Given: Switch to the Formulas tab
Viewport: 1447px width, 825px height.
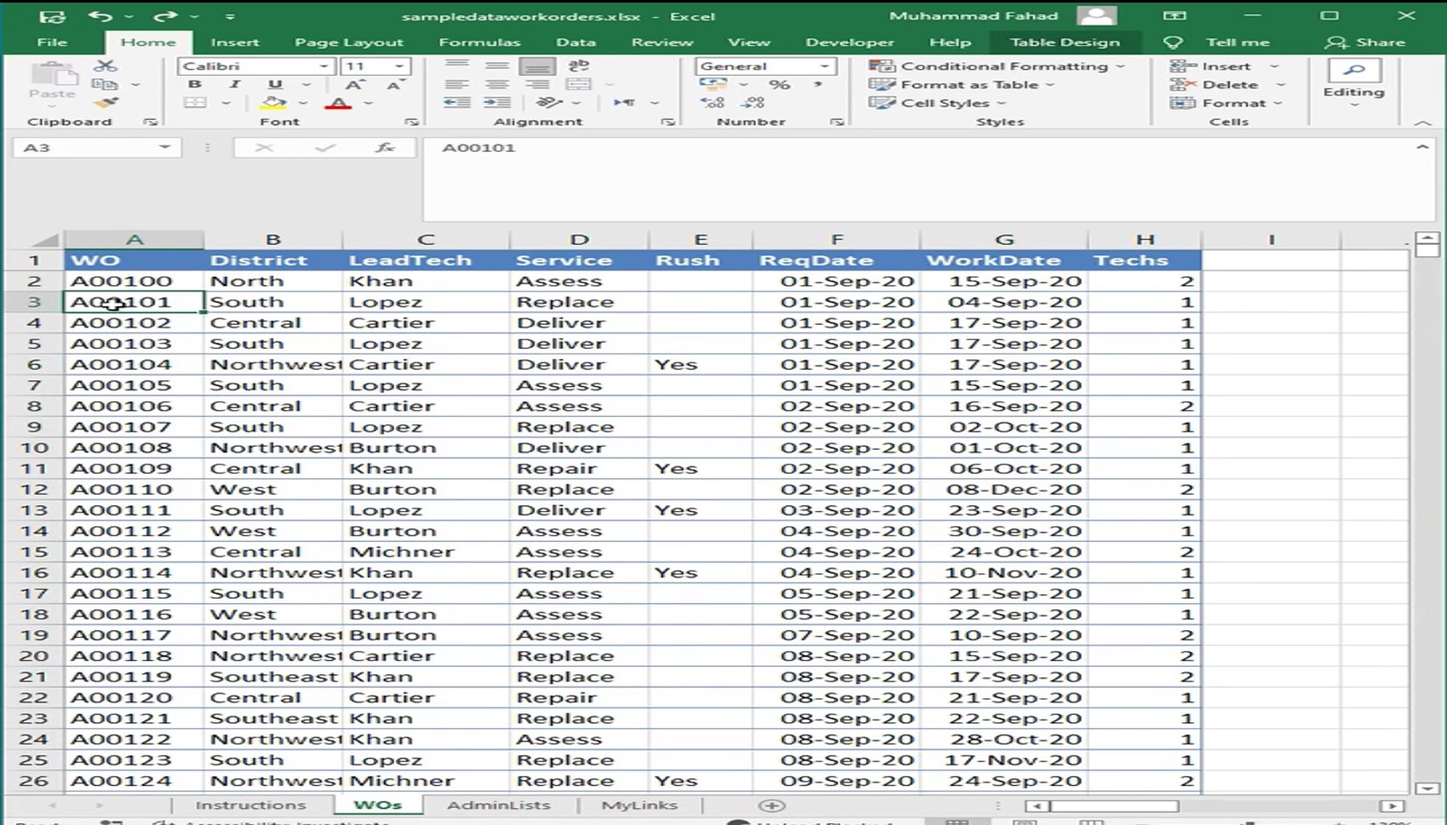Looking at the screenshot, I should click(x=479, y=42).
